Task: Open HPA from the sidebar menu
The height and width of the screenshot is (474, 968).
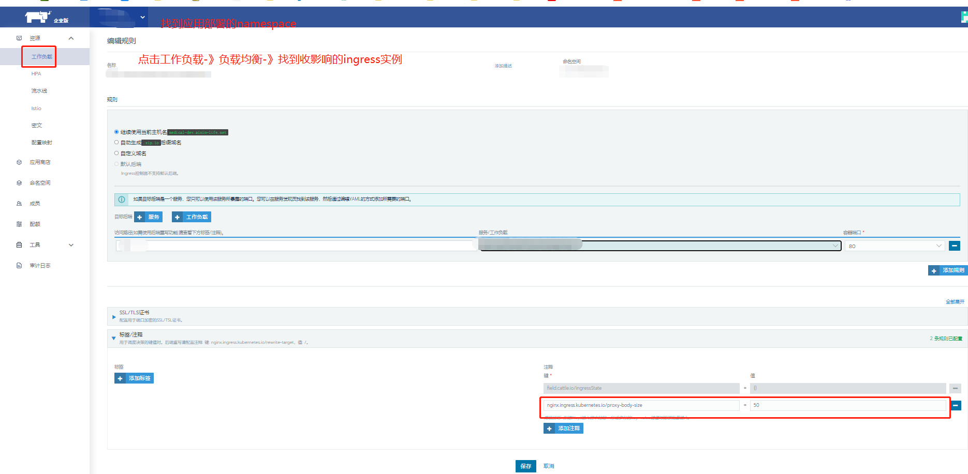Action: [36, 73]
